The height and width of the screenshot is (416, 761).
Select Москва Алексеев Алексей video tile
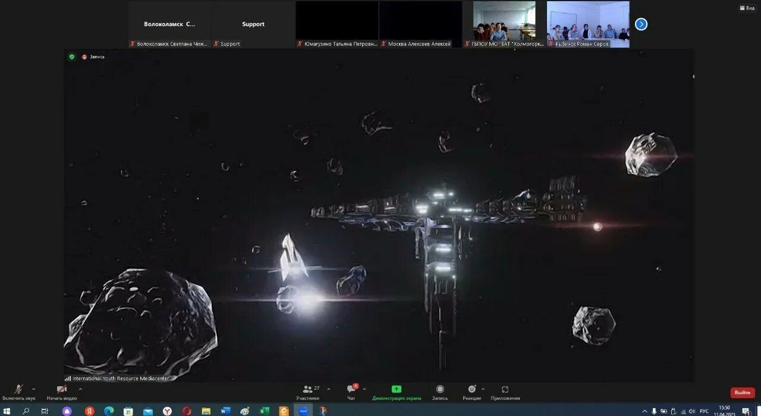421,24
